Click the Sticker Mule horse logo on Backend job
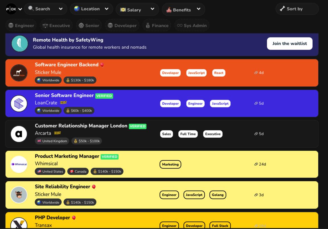This screenshot has height=229, width=328. 19,73
